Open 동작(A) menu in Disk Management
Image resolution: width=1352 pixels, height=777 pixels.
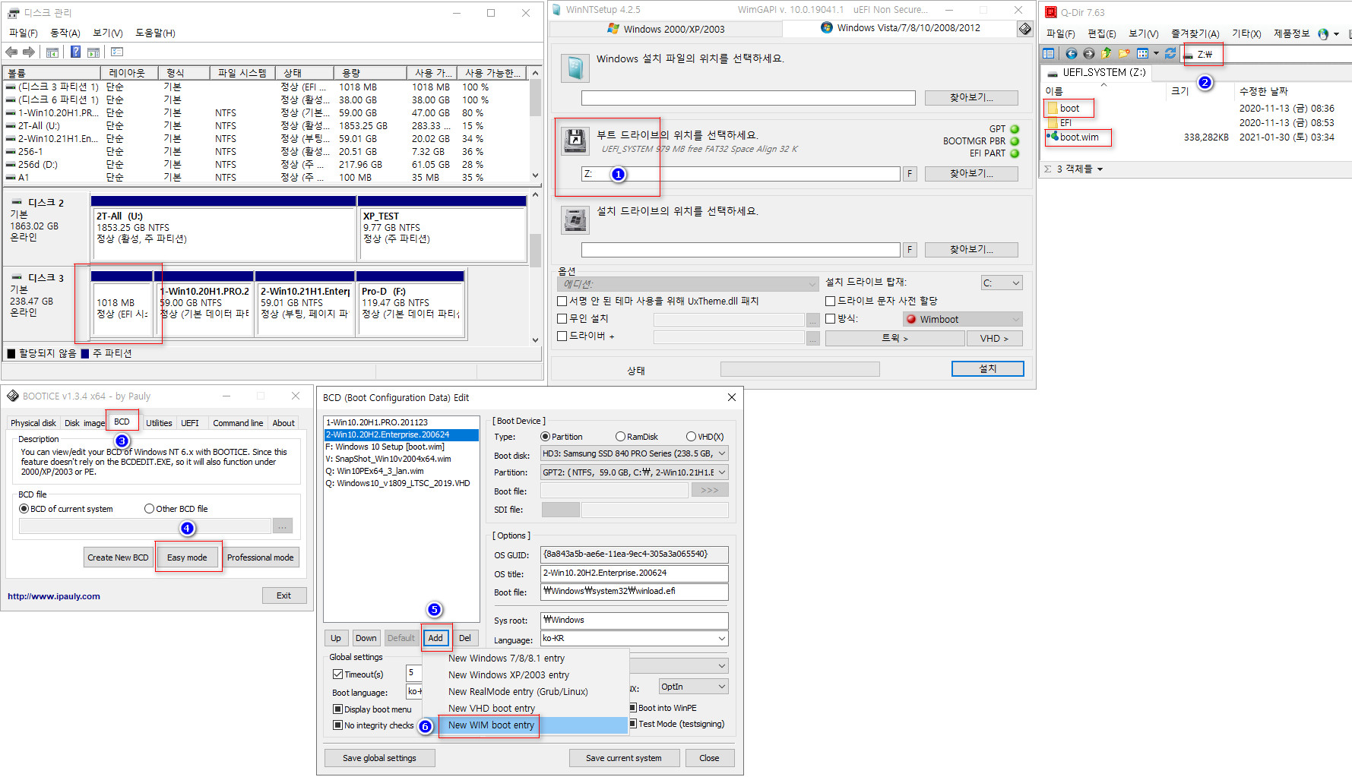coord(65,33)
